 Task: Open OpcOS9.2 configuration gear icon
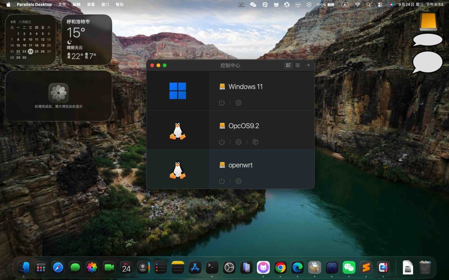[x=239, y=142]
